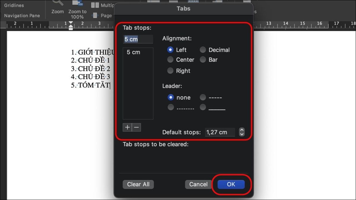Click the Zoom to 100% icon

point(77,4)
